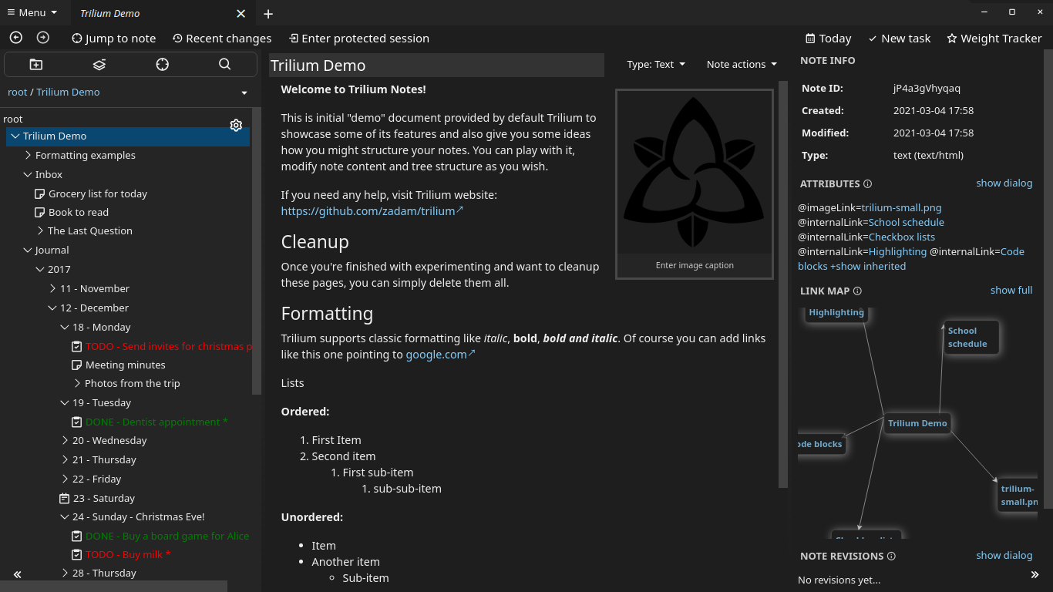Select 2017 in the Journal tree
The width and height of the screenshot is (1053, 592).
[59, 269]
